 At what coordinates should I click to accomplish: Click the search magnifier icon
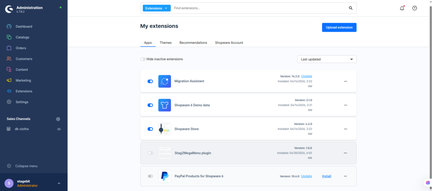(351, 8)
